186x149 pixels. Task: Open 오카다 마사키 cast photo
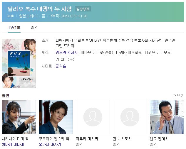[x=56, y=117]
